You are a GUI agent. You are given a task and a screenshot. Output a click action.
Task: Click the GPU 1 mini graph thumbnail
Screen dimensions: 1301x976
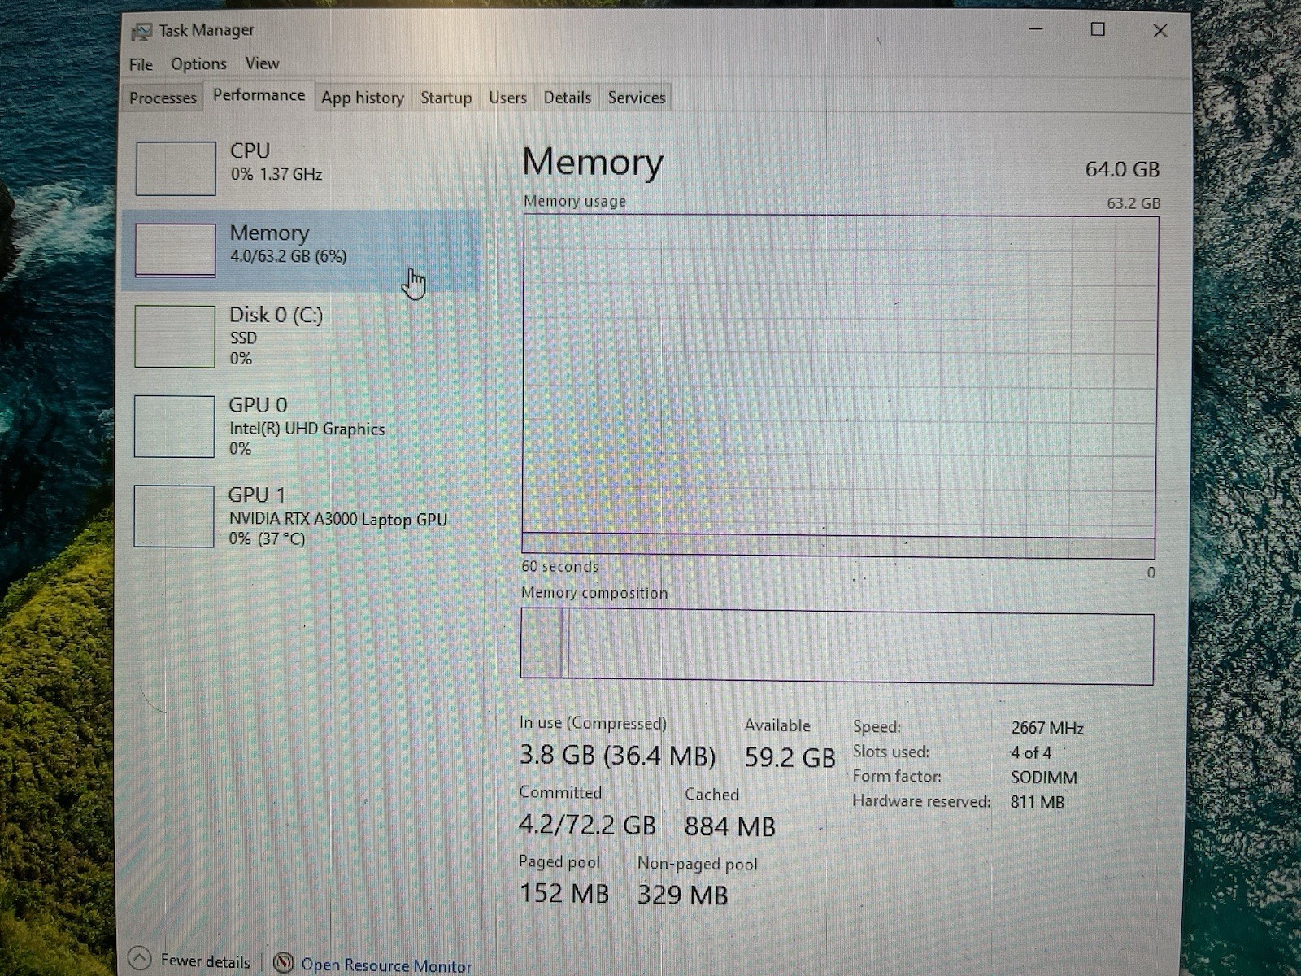point(173,516)
